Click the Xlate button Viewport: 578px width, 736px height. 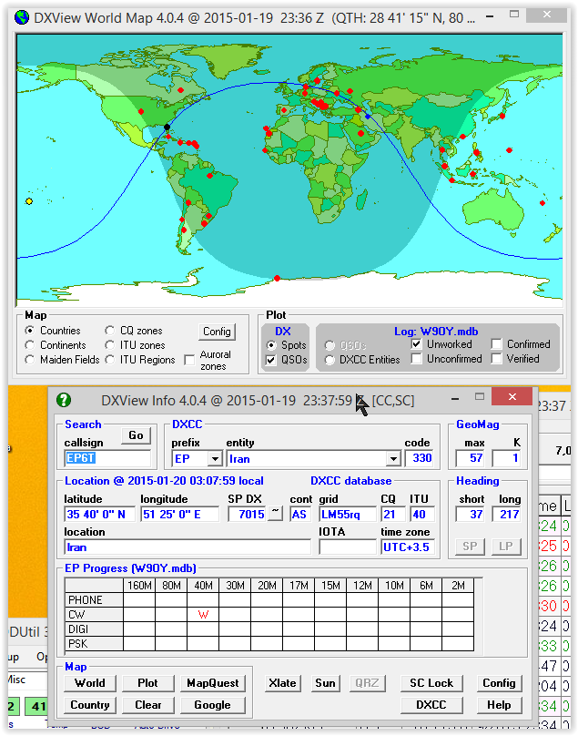pyautogui.click(x=282, y=683)
